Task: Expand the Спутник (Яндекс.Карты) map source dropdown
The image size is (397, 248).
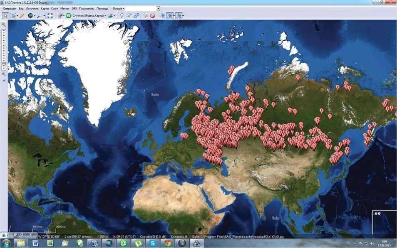Action: click(x=105, y=16)
